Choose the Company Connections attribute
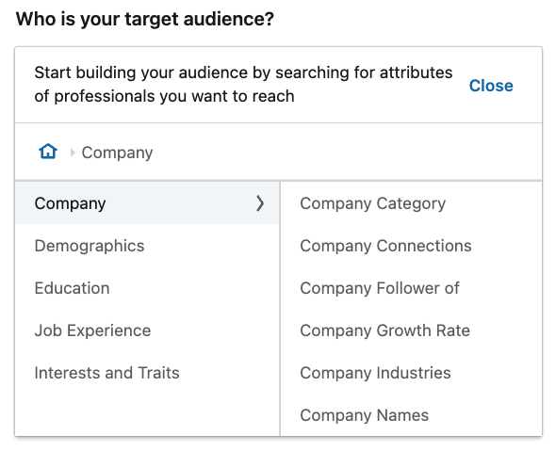556x451 pixels. pyautogui.click(x=385, y=246)
